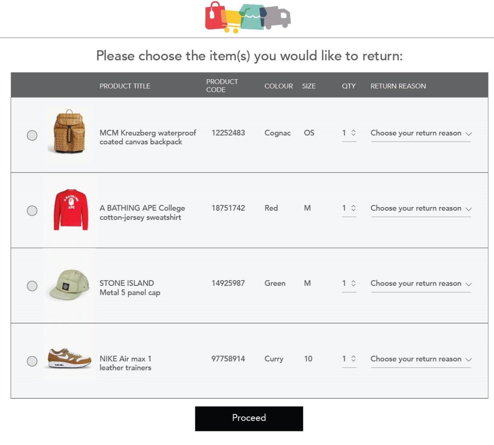Expand return reason dropdown for Stone Island cap
494x445 pixels.
[421, 284]
